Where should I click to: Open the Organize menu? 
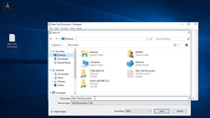[57, 45]
